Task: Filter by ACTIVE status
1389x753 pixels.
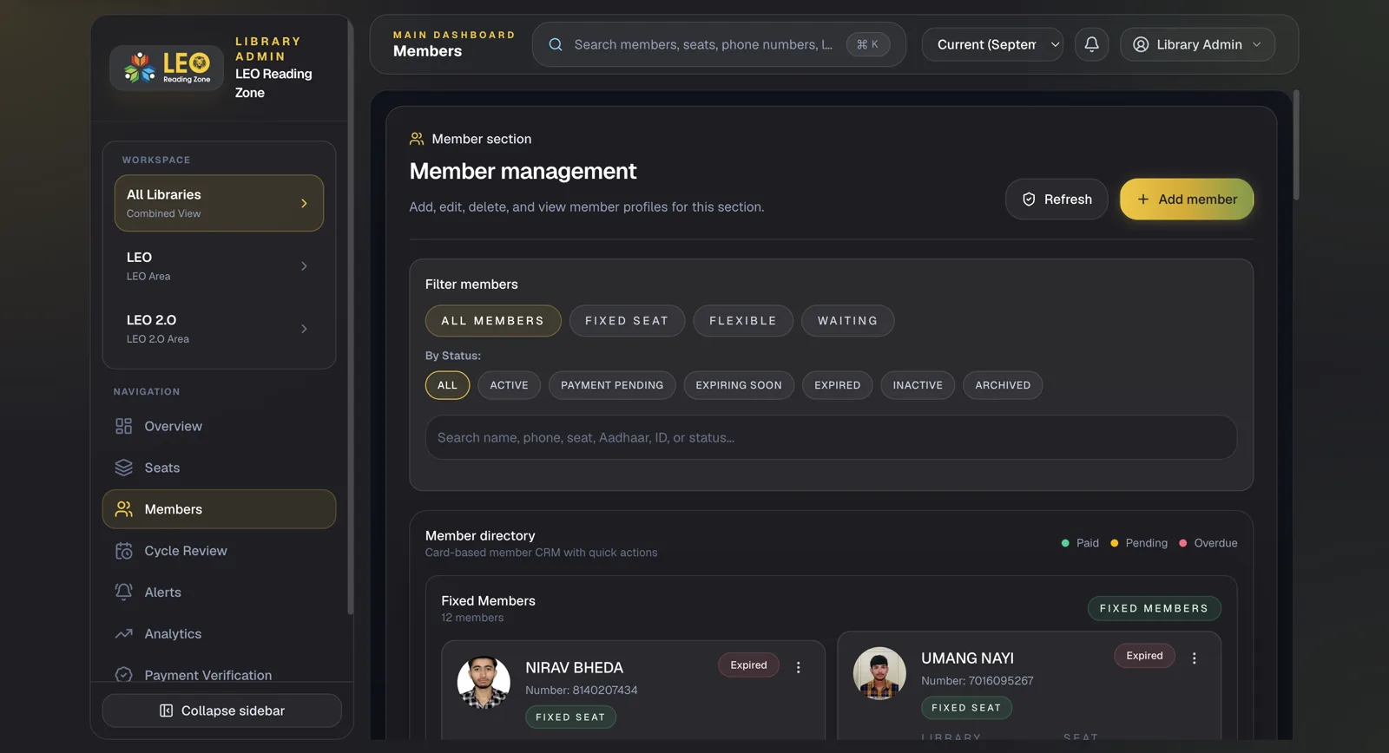Action: (509, 385)
